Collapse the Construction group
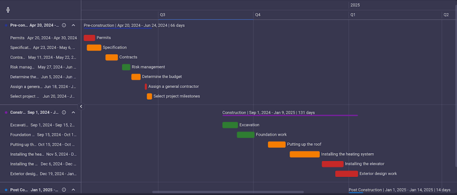This screenshot has width=457, height=195. pos(74,112)
